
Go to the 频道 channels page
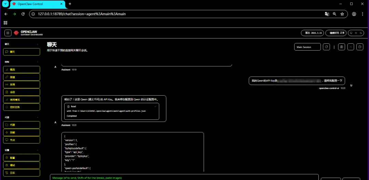[x=22, y=77]
